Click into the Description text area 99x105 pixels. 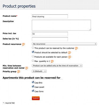coord(61,25)
